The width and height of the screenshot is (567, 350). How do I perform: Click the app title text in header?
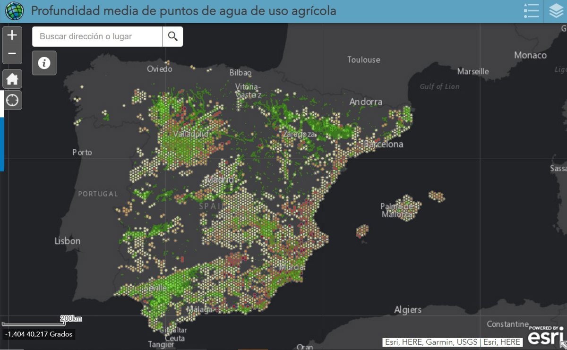(183, 11)
